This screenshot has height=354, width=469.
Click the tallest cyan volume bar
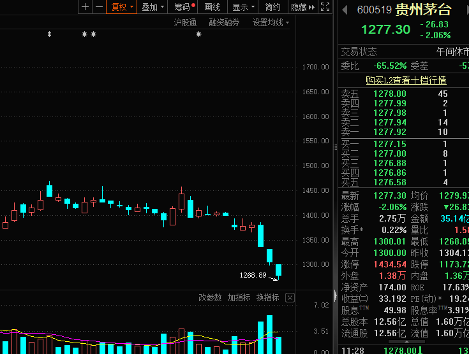[269, 334]
